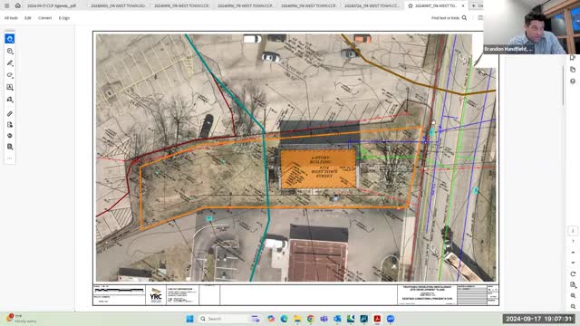Click the page export icon in toolbar
The height and width of the screenshot is (326, 580).
10,125
